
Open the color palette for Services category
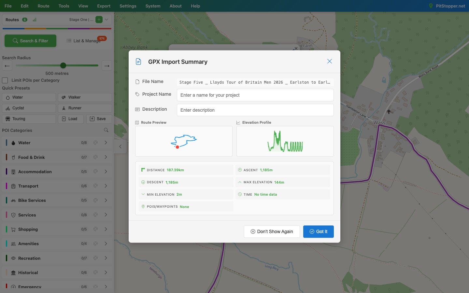[95, 215]
